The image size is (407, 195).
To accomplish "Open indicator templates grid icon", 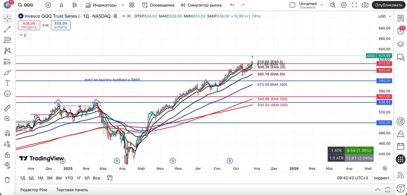I will coord(132,5).
